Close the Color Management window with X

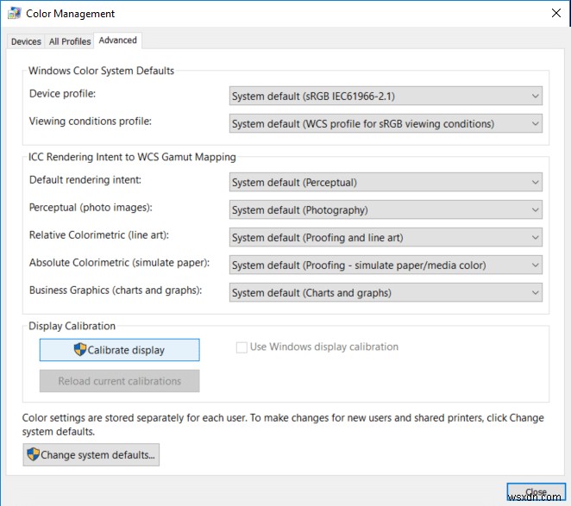click(556, 13)
